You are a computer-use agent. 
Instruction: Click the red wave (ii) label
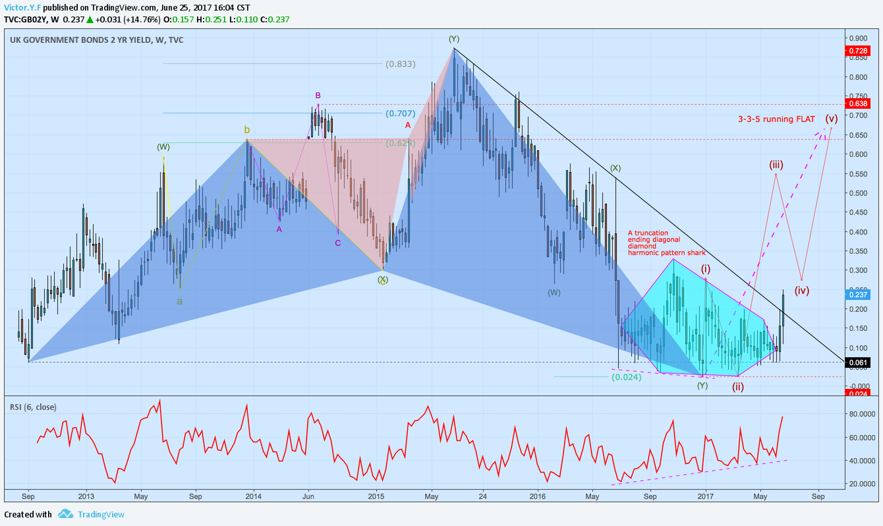tap(737, 387)
